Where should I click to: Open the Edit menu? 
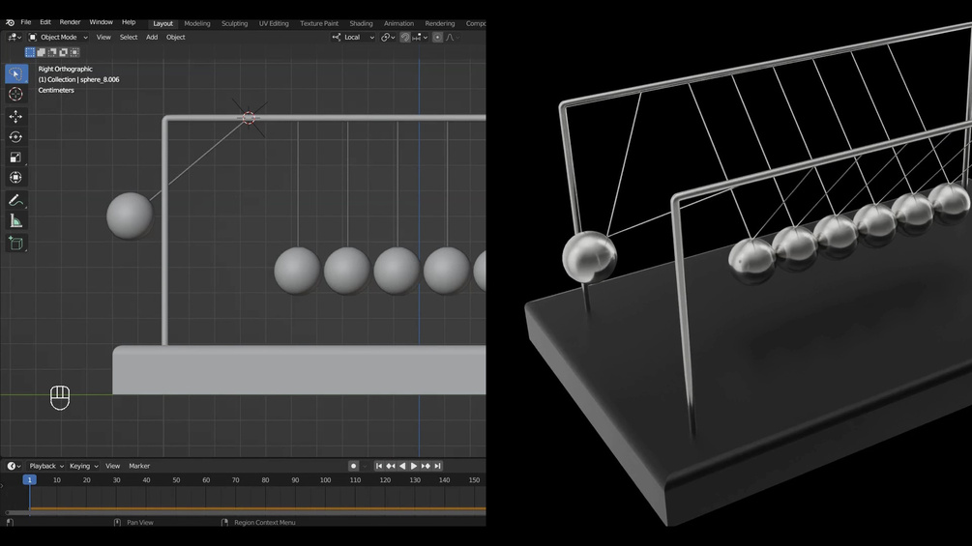(x=45, y=22)
